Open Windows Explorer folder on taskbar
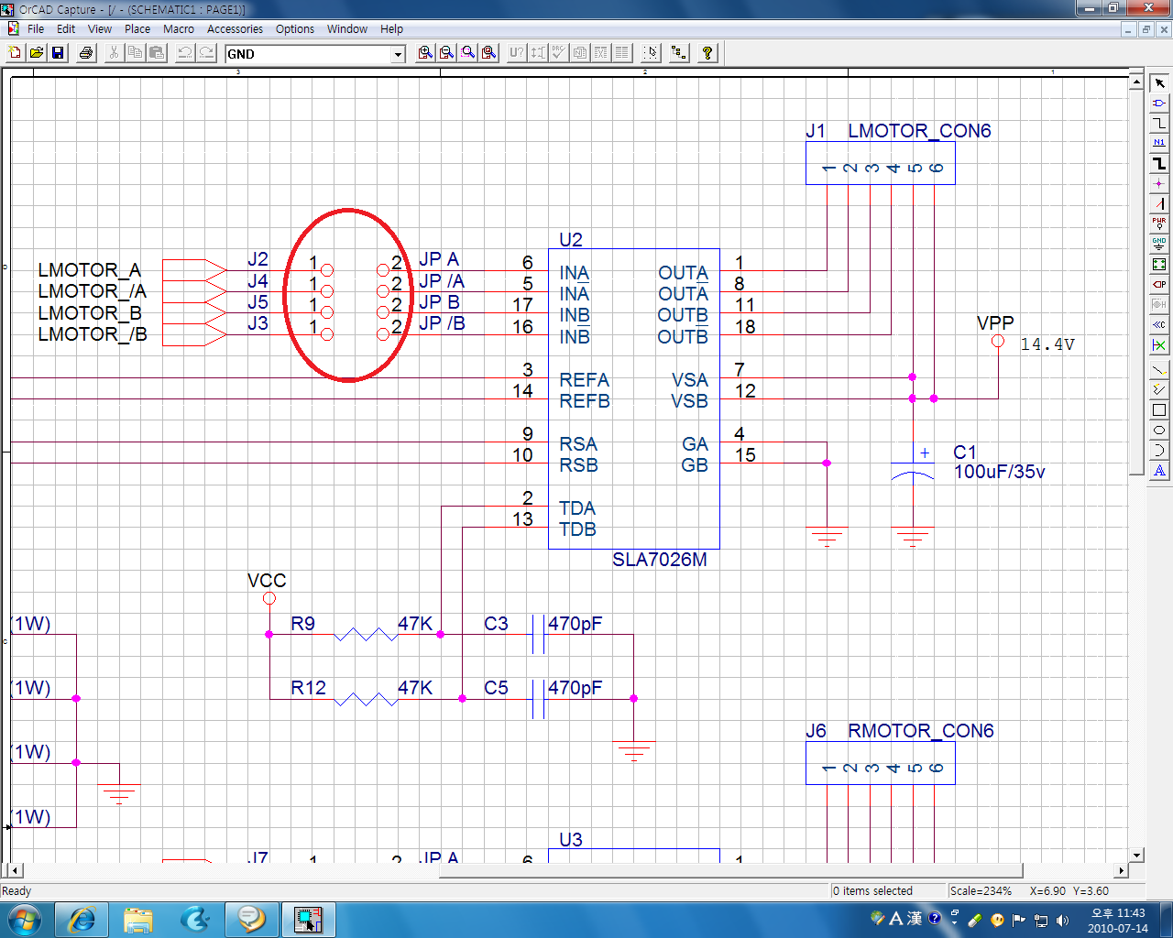The width and height of the screenshot is (1173, 938). (x=138, y=919)
